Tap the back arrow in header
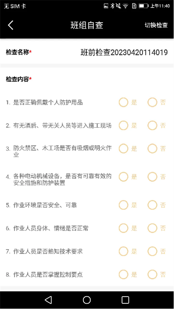 tap(11, 25)
